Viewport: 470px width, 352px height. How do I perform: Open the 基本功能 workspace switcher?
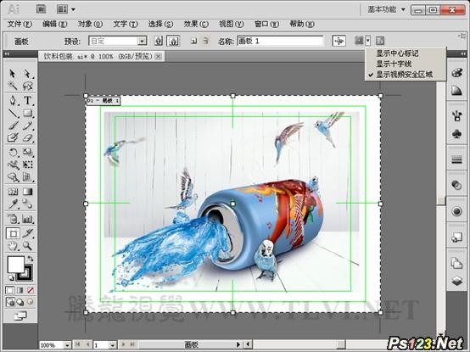pyautogui.click(x=386, y=9)
